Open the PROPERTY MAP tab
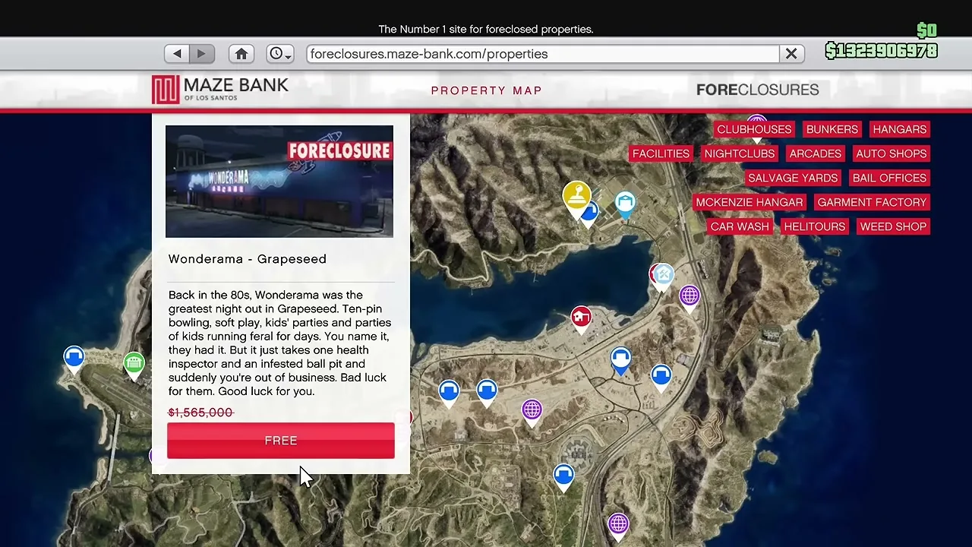 [487, 90]
